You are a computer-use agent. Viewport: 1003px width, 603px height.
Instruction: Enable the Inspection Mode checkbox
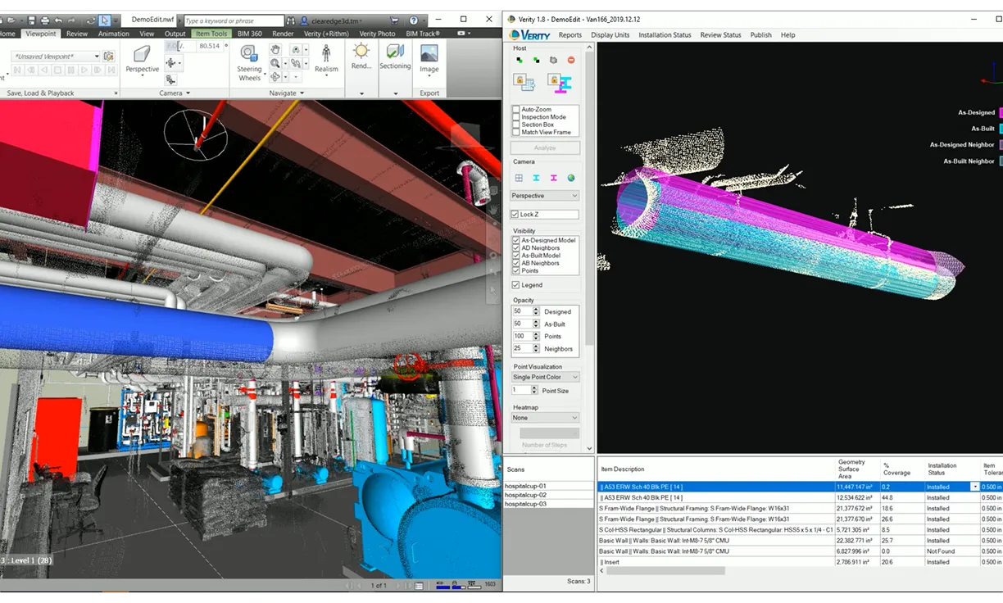tap(516, 117)
